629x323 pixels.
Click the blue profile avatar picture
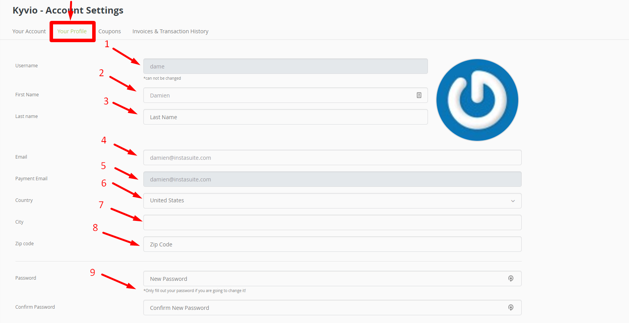tap(477, 100)
